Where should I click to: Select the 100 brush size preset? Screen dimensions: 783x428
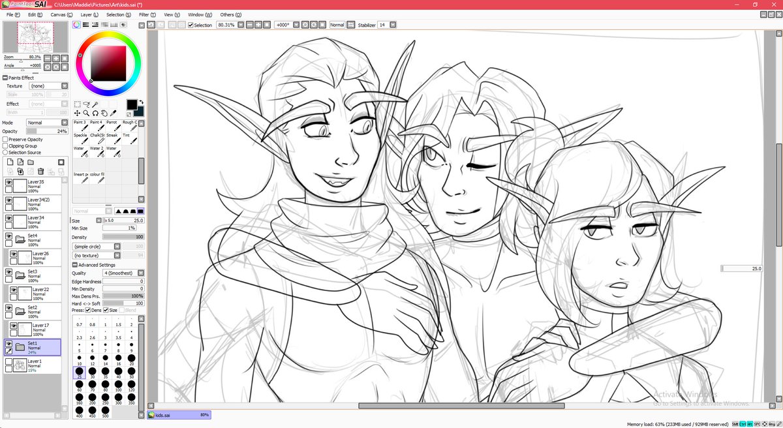pyautogui.click(x=119, y=386)
